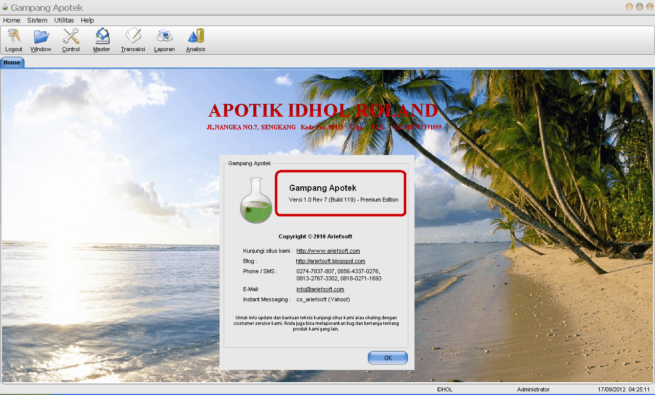Screen dimensions: 655x395
Task: Open the Analisis shapes icon
Action: [195, 36]
